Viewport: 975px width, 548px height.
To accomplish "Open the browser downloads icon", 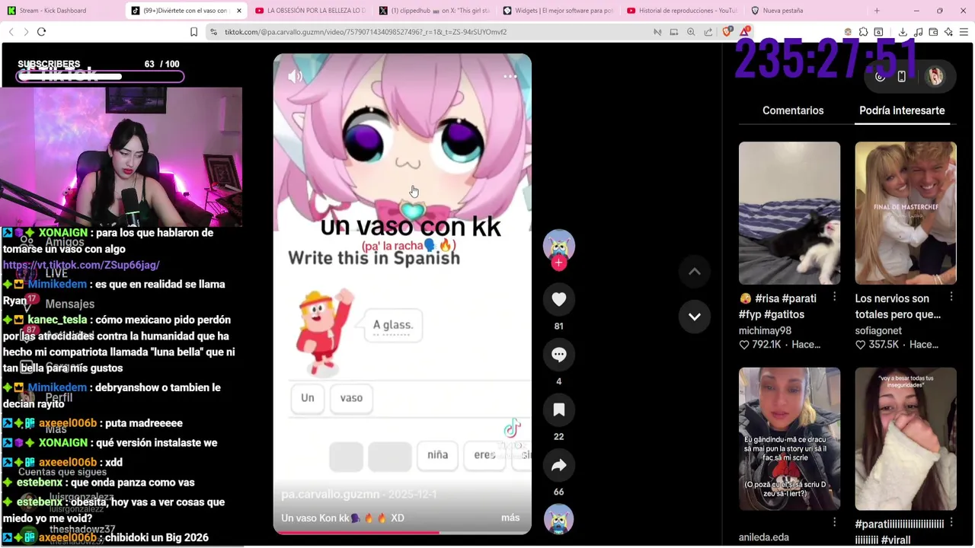I will click(903, 32).
